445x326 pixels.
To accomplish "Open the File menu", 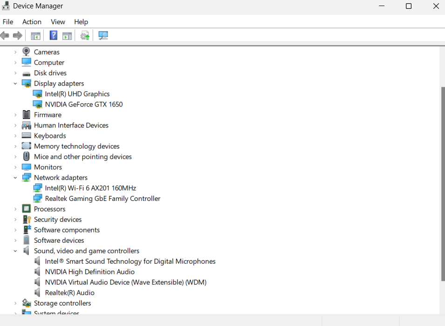I will tap(8, 22).
